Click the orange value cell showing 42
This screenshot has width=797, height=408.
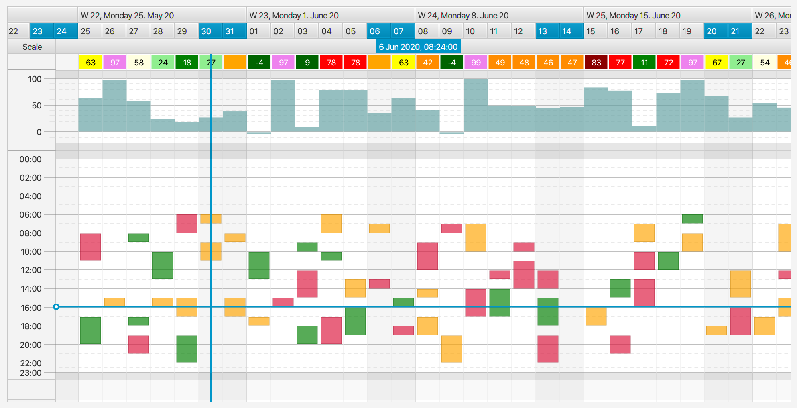tap(428, 63)
